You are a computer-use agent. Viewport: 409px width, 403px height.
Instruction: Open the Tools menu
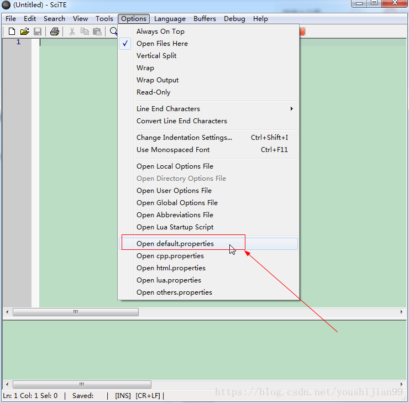(104, 19)
